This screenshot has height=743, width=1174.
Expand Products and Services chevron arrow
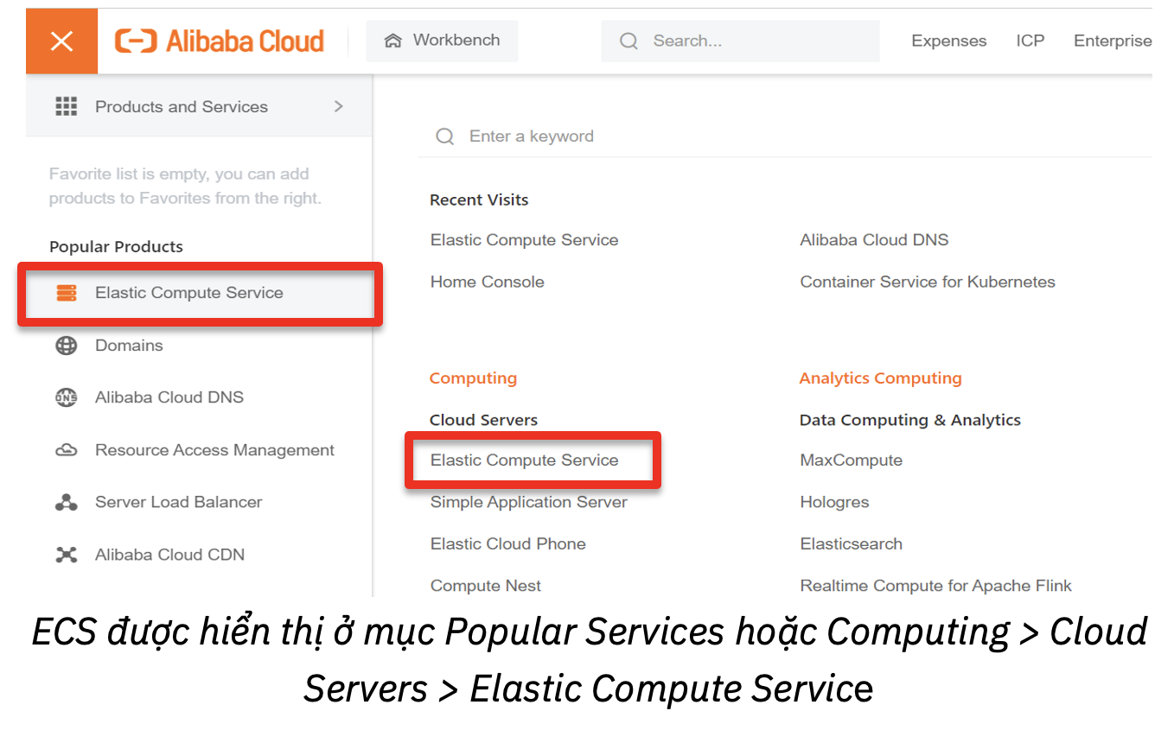tap(338, 106)
